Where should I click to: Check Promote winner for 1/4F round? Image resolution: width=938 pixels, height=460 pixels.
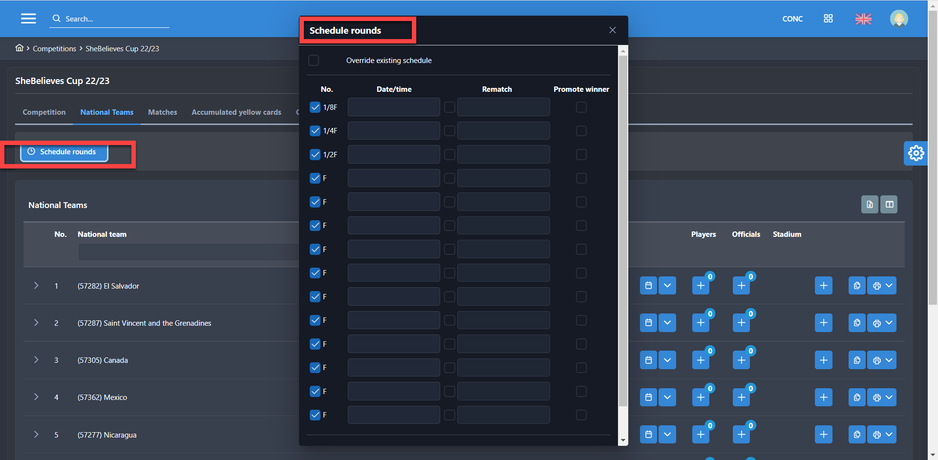coord(581,131)
